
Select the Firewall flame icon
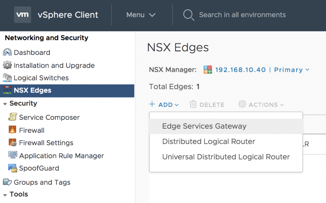[x=13, y=130]
